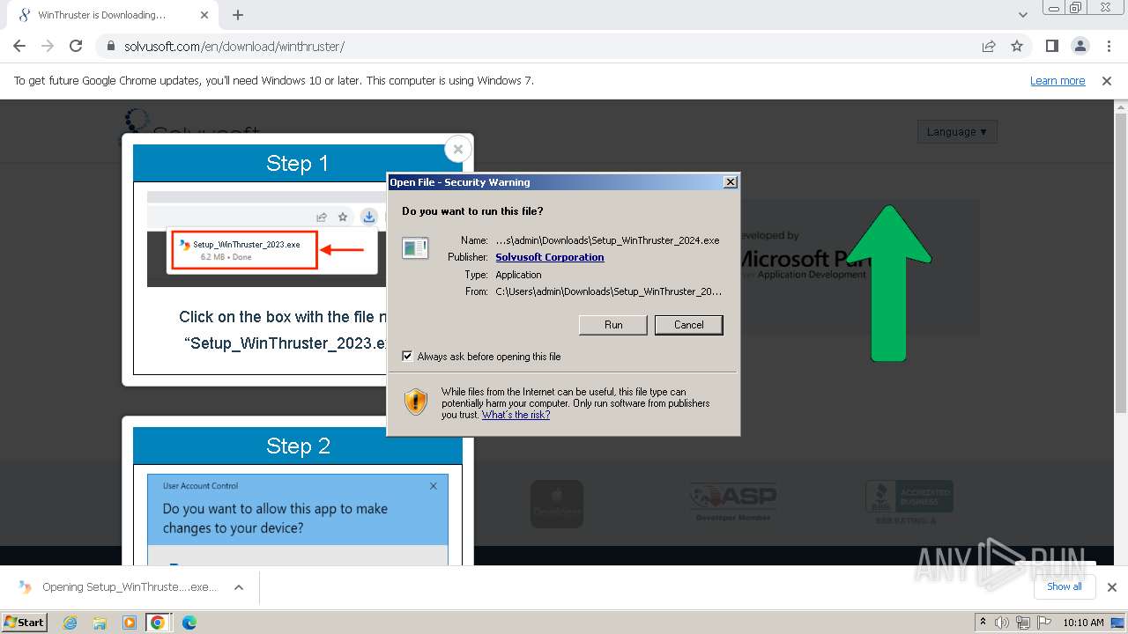Open a new browser tab
The width and height of the screenshot is (1128, 634).
[238, 15]
